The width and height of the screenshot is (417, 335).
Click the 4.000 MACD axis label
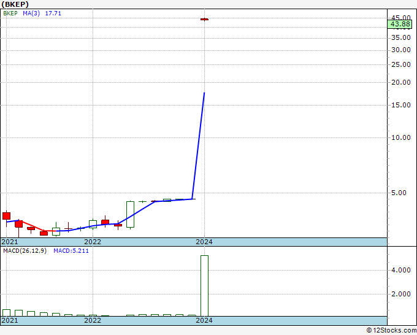(x=401, y=271)
